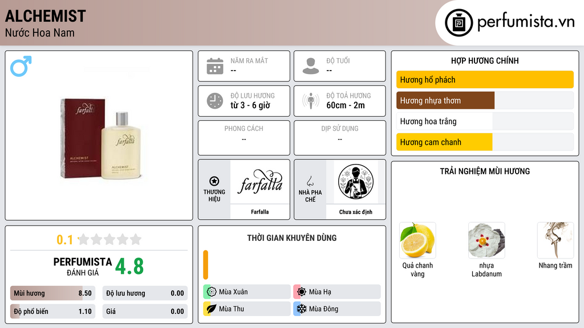The height and width of the screenshot is (328, 584).
Task: Click the Hợp hương chính heading
Action: click(x=485, y=60)
